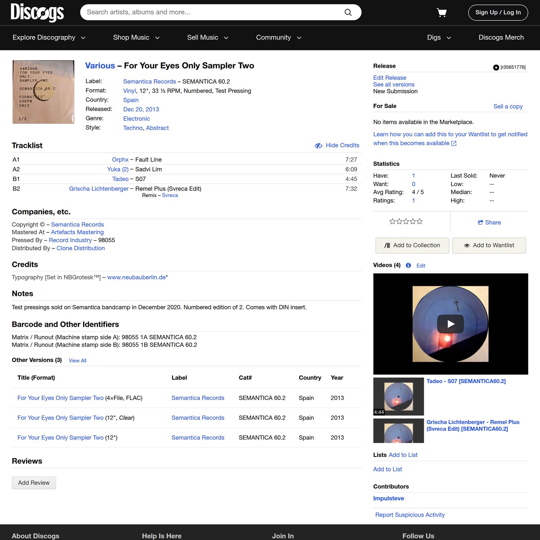Open Various artist link in title
Viewport: 540px width, 540px height.
[x=100, y=66]
